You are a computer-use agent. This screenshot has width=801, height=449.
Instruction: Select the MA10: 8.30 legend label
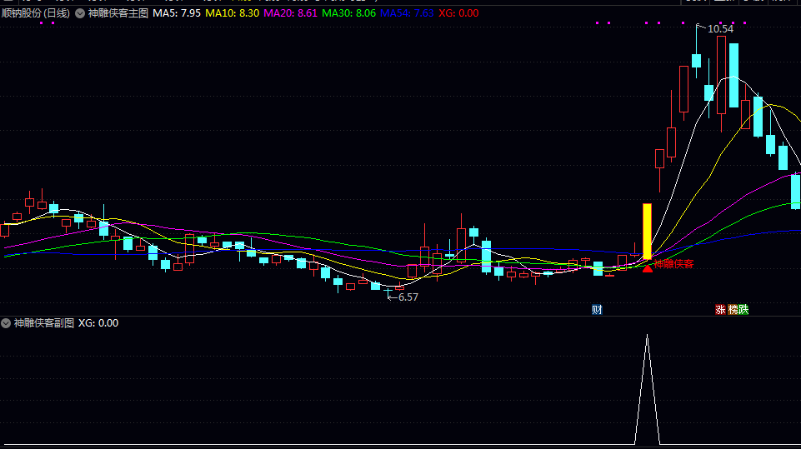(x=233, y=13)
